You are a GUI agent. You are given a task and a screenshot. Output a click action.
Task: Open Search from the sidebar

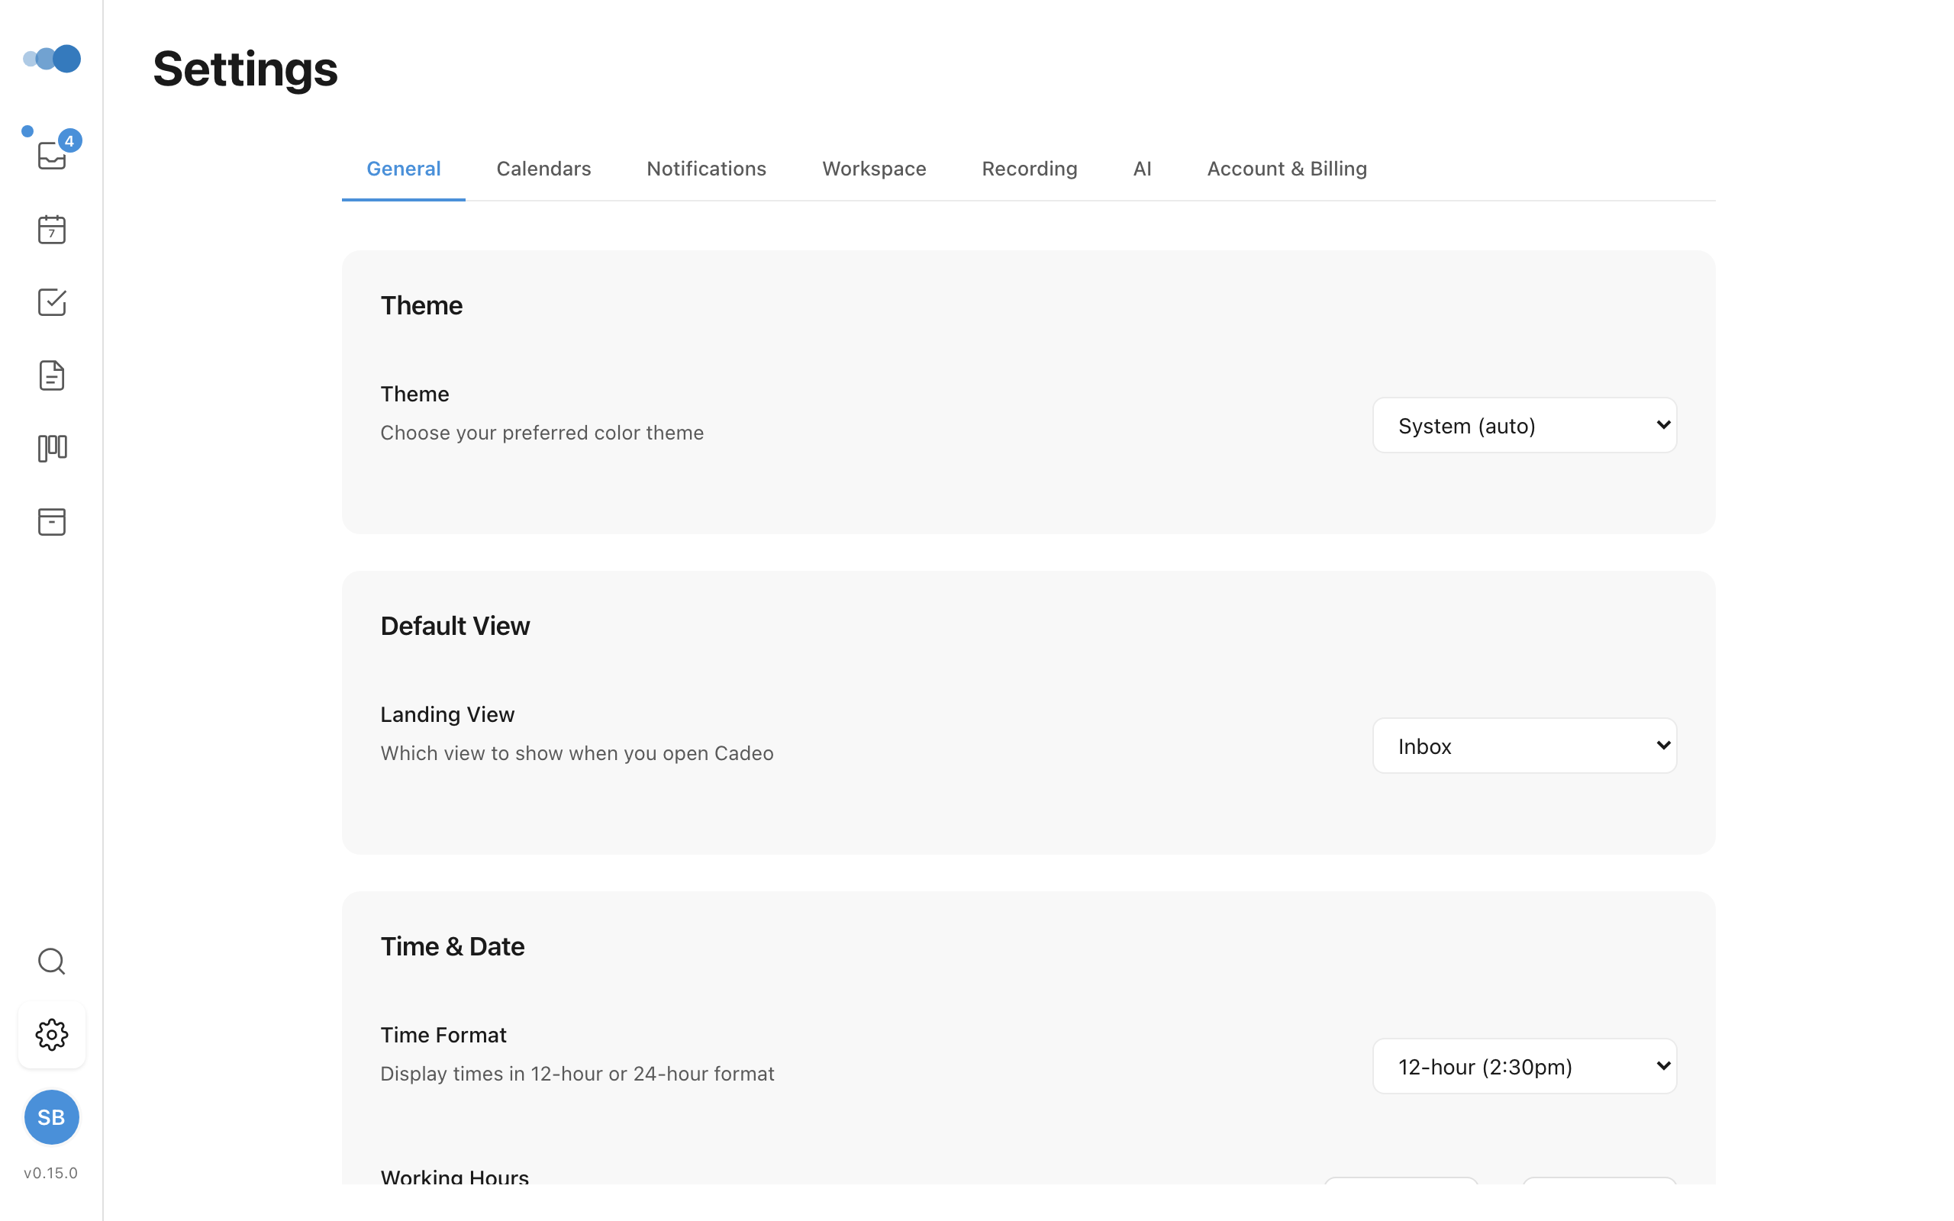[52, 961]
